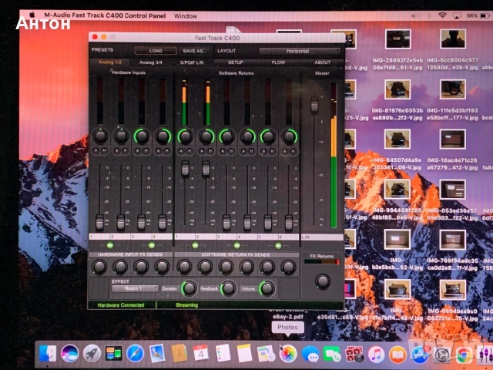Launch Siri from the dock
Viewport: 493px width, 370px height.
point(69,353)
